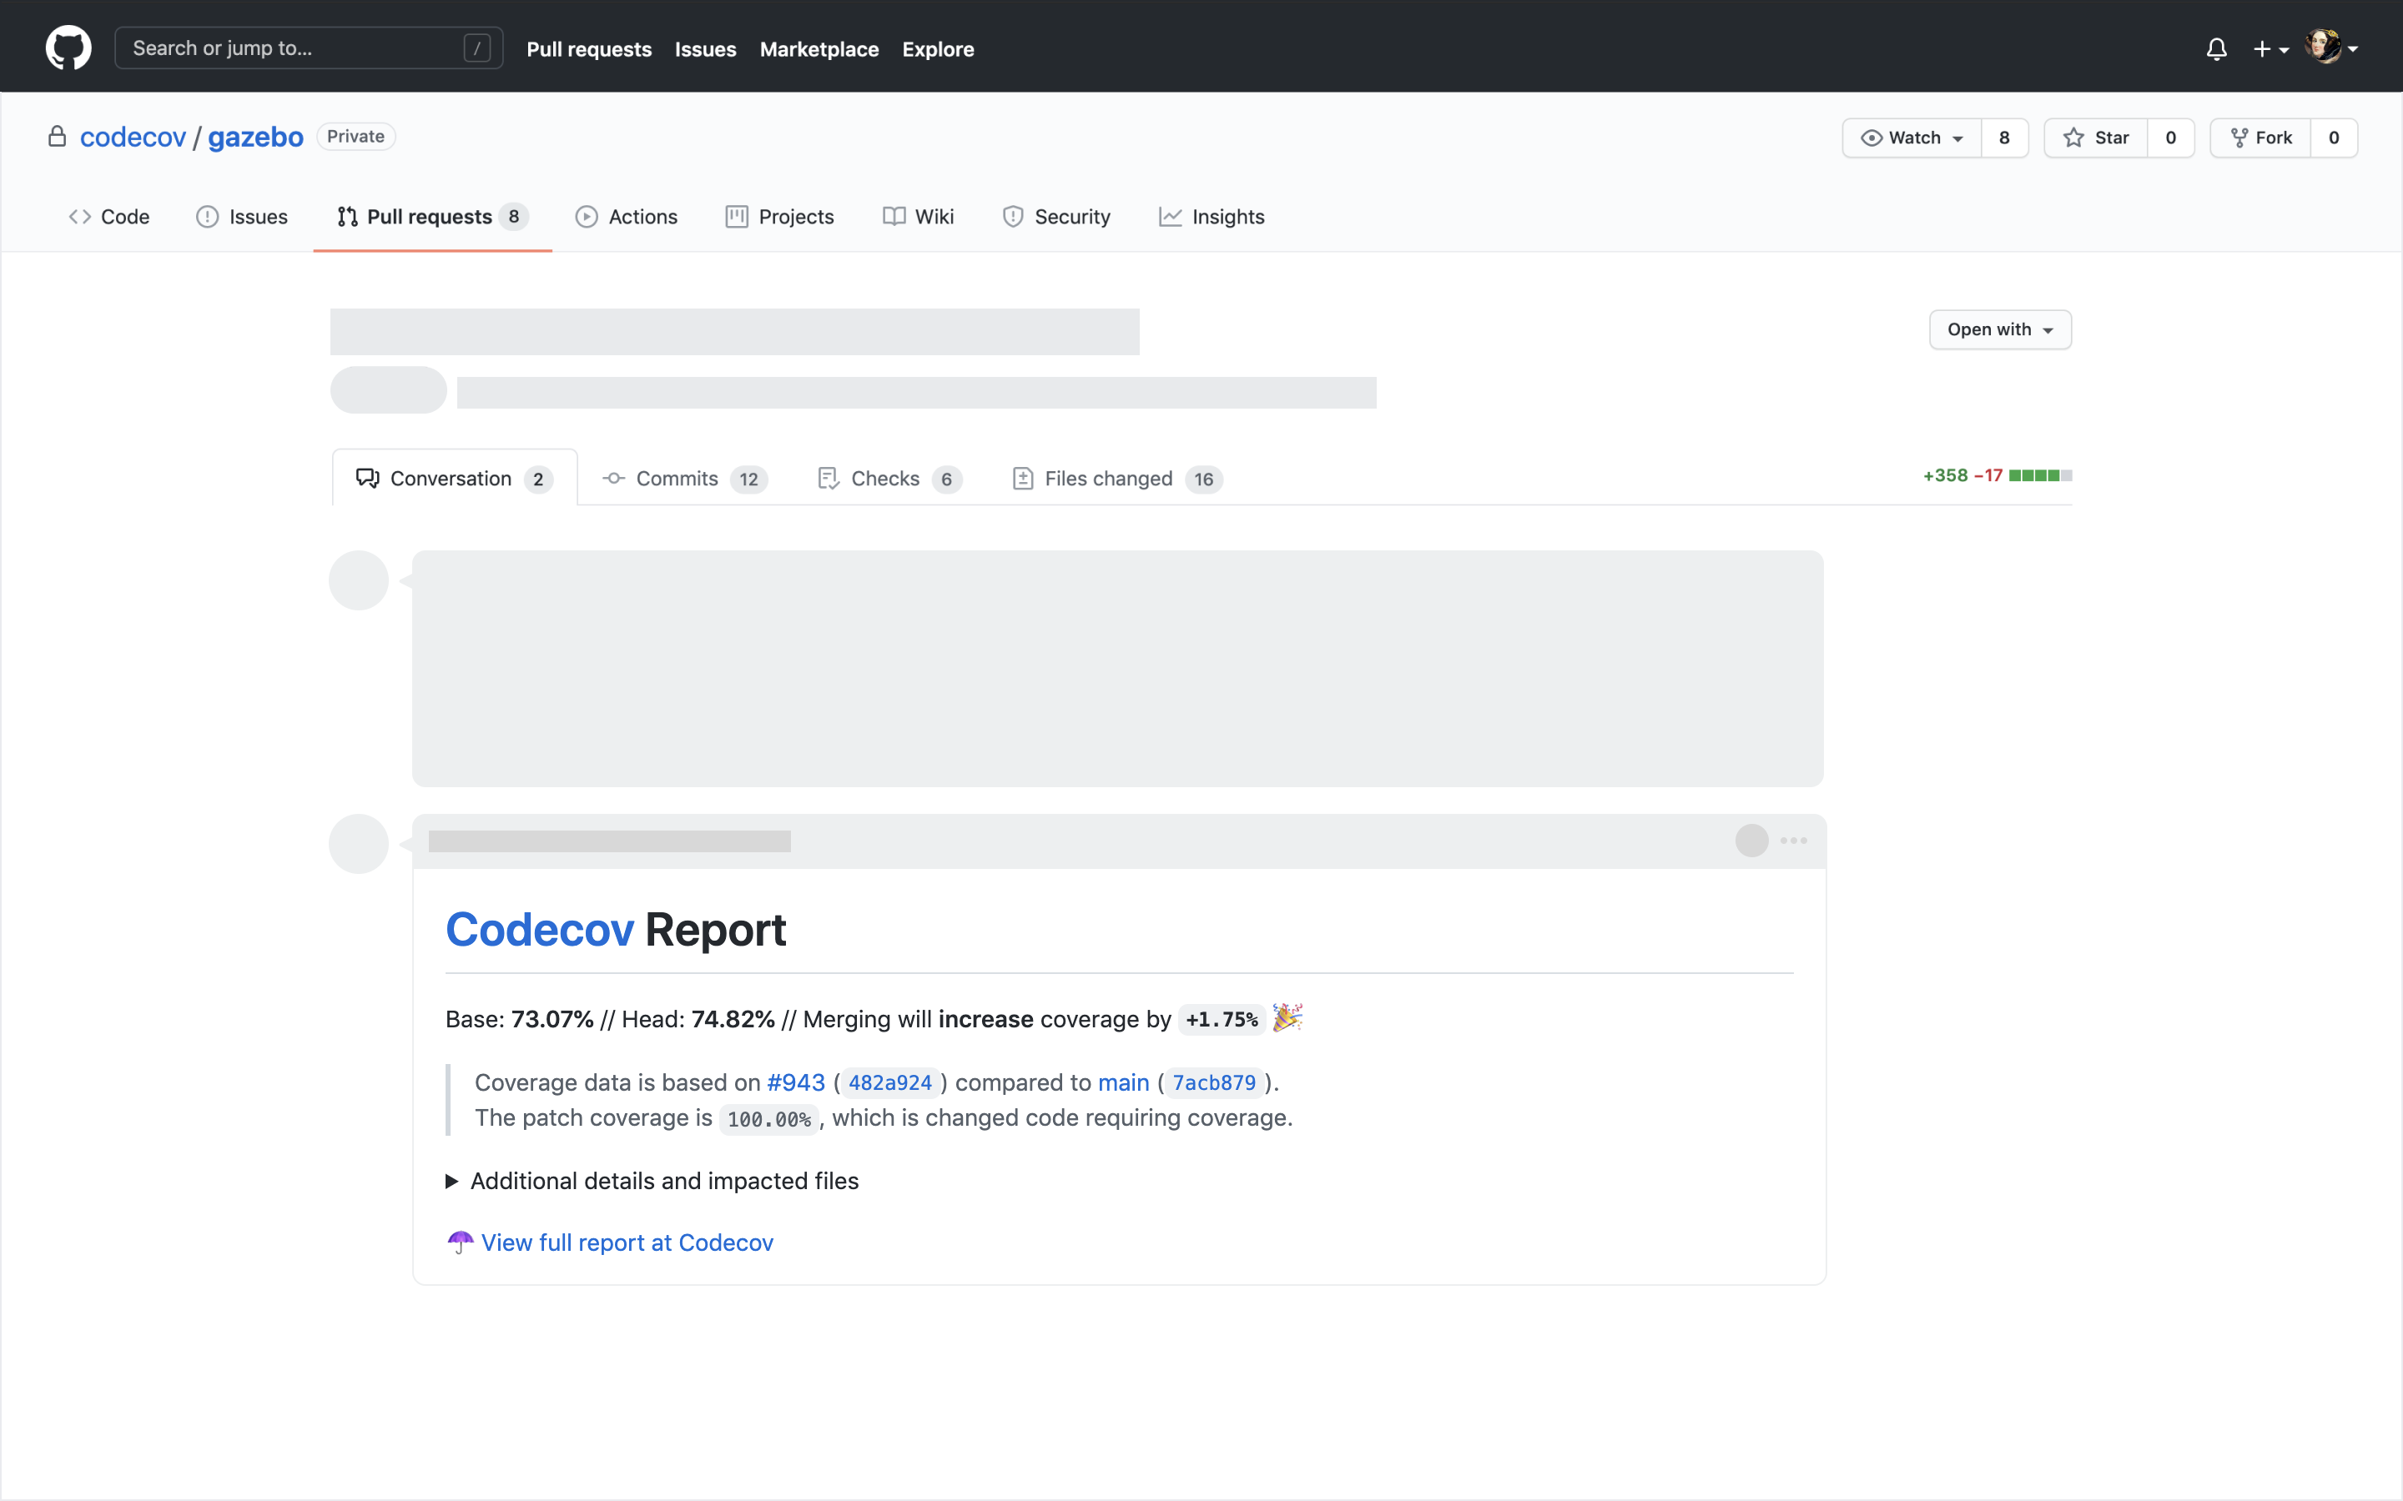Screen dimensions: 2403x1501
Task: Star the repository
Action: click(2095, 138)
